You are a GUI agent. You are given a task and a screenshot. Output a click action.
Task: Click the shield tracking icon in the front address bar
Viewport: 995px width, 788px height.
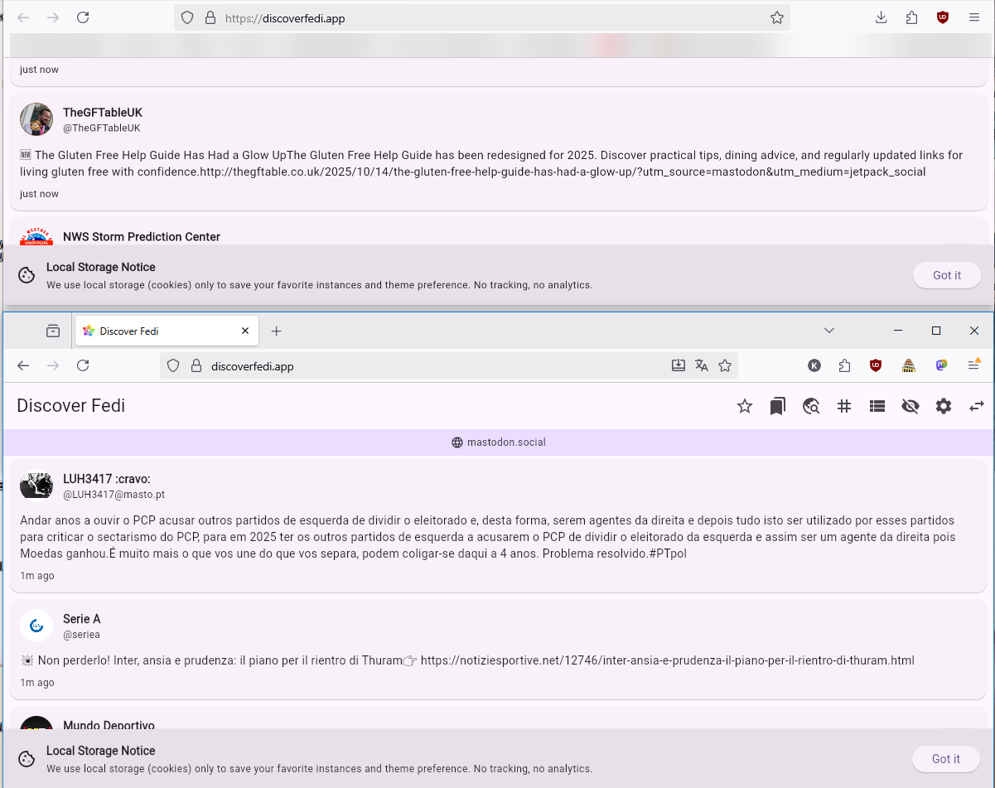(x=173, y=365)
